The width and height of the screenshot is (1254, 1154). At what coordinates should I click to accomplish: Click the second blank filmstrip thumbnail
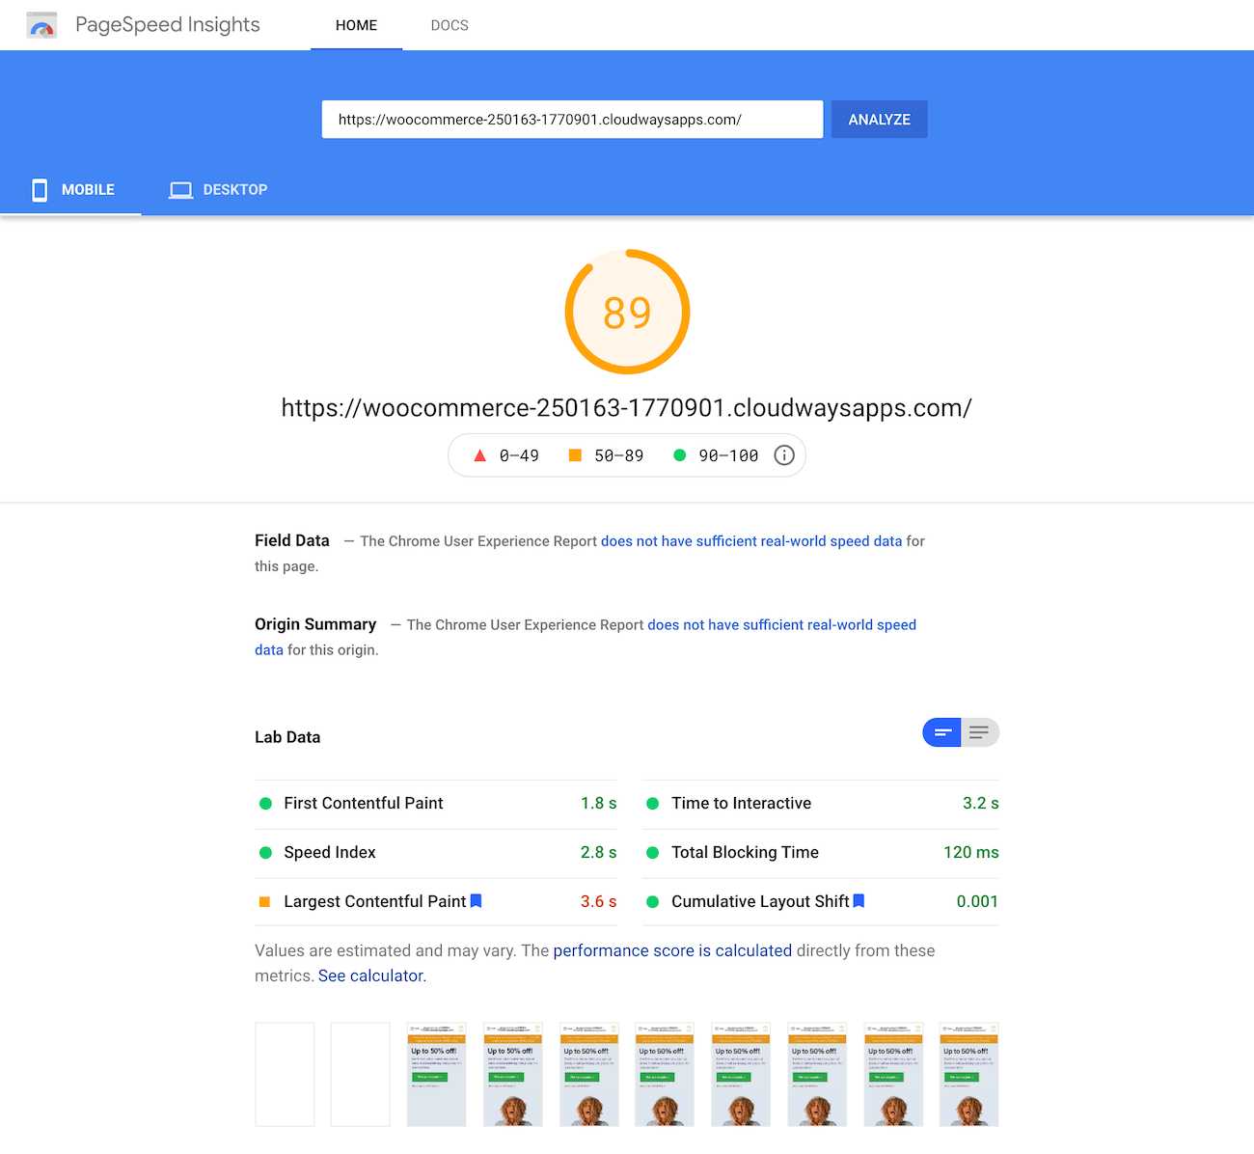click(x=361, y=1074)
